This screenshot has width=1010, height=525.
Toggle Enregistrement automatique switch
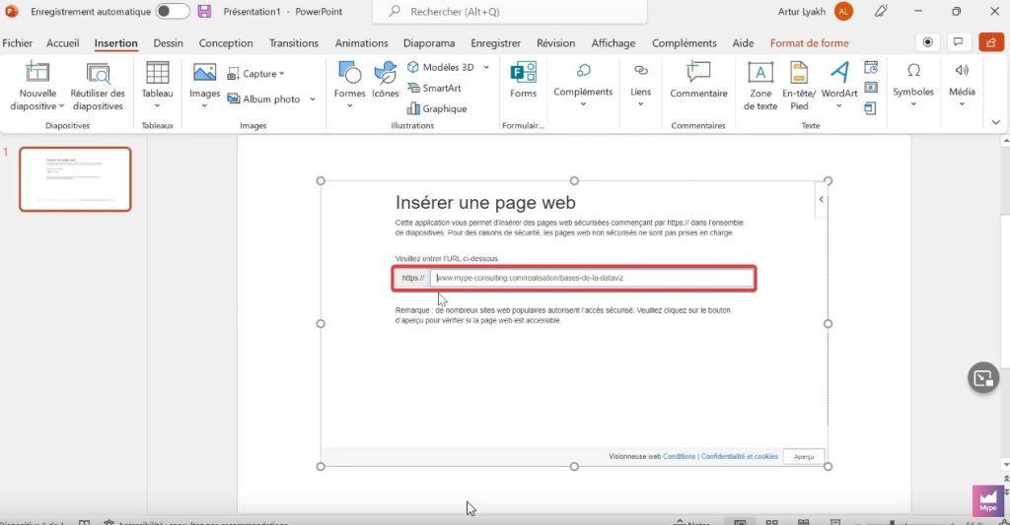point(173,11)
